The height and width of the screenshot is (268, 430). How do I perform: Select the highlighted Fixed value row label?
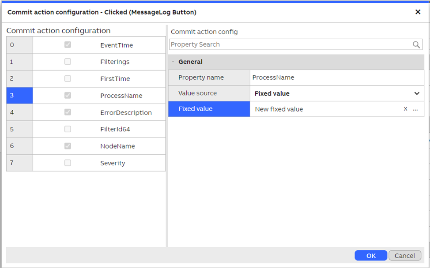coord(209,109)
